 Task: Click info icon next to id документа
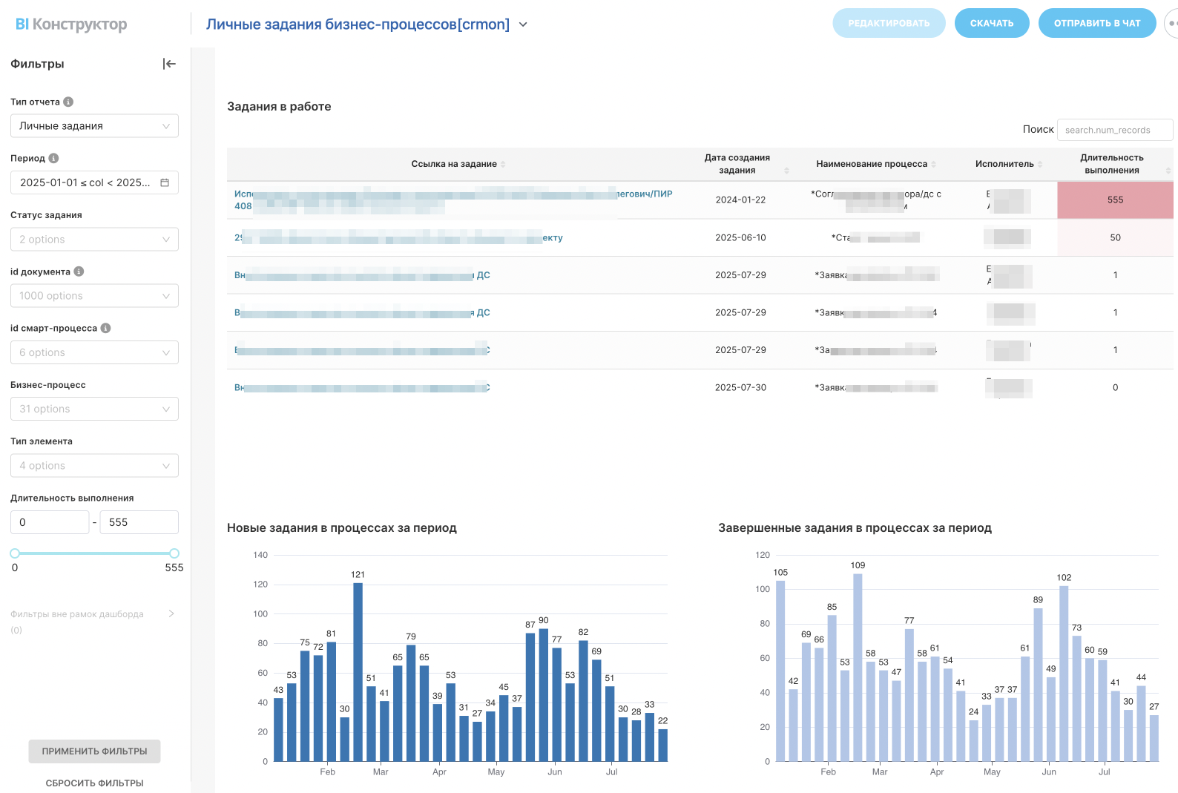pyautogui.click(x=79, y=272)
